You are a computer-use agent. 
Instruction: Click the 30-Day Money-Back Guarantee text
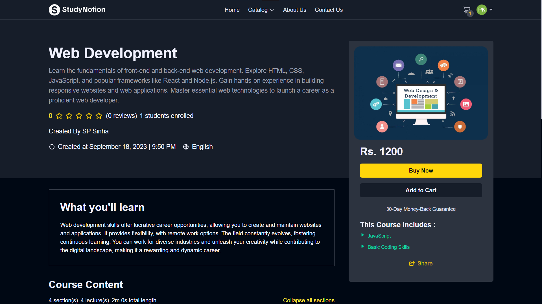click(x=421, y=209)
